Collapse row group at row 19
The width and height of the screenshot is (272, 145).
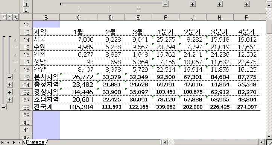pos(10,77)
